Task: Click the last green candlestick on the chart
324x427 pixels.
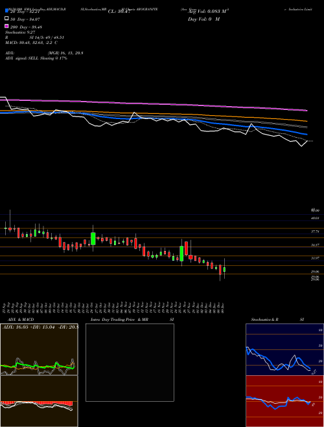Action: [x=224, y=269]
